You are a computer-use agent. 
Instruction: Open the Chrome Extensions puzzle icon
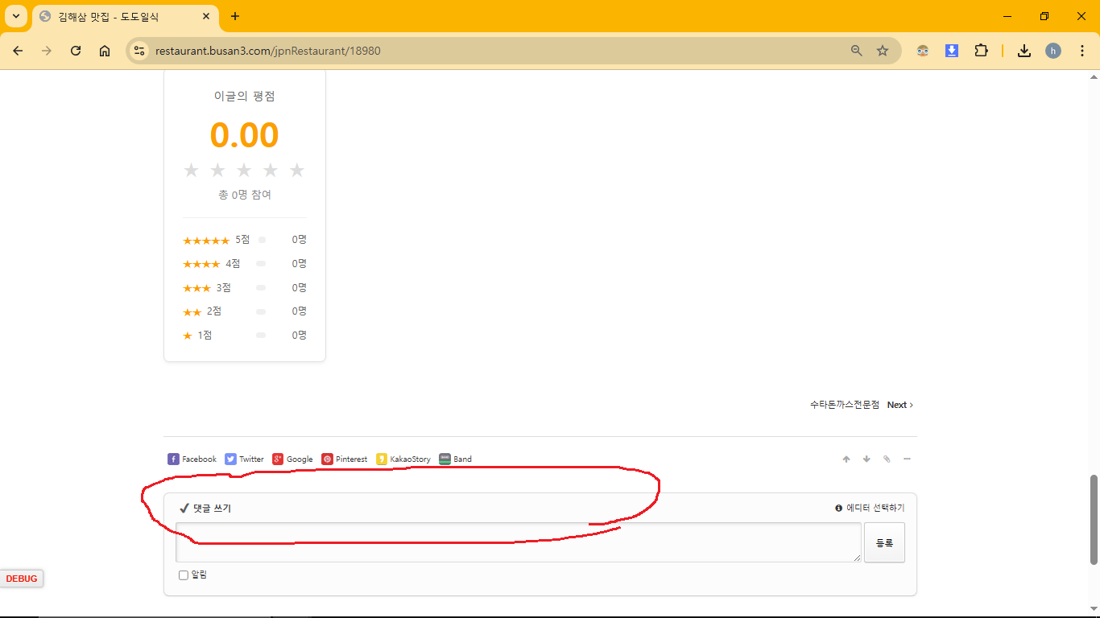tap(981, 51)
